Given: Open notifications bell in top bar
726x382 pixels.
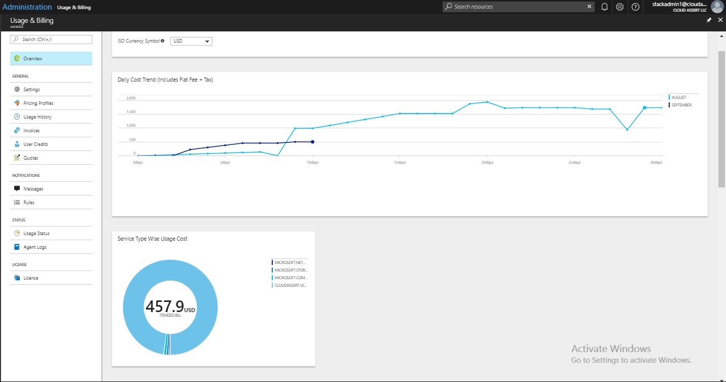Looking at the screenshot, I should pyautogui.click(x=604, y=7).
